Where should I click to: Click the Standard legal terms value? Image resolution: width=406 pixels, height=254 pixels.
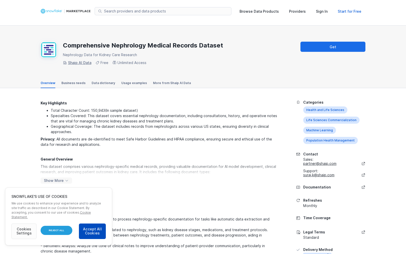[311, 237]
